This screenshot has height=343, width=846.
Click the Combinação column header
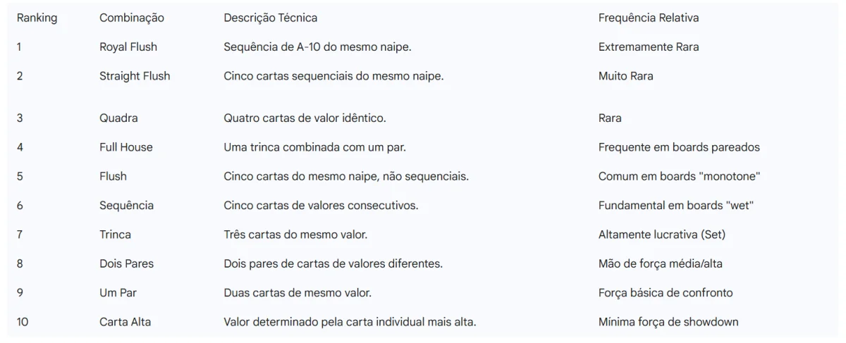(x=131, y=18)
